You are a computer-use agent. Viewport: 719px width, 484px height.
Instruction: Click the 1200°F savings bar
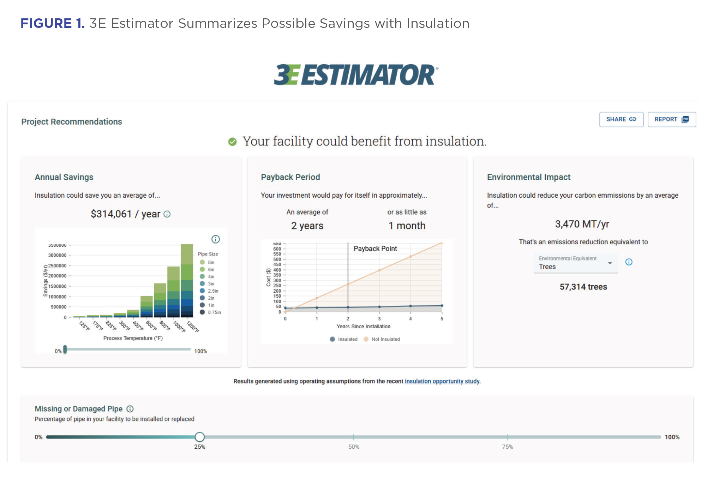187,280
